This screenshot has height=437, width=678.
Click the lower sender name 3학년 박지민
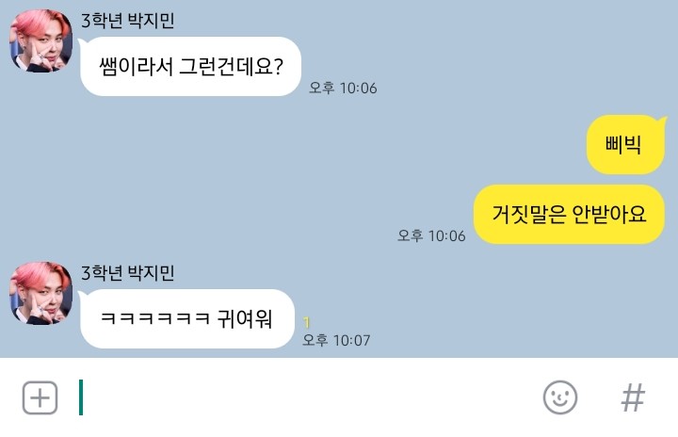[128, 272]
